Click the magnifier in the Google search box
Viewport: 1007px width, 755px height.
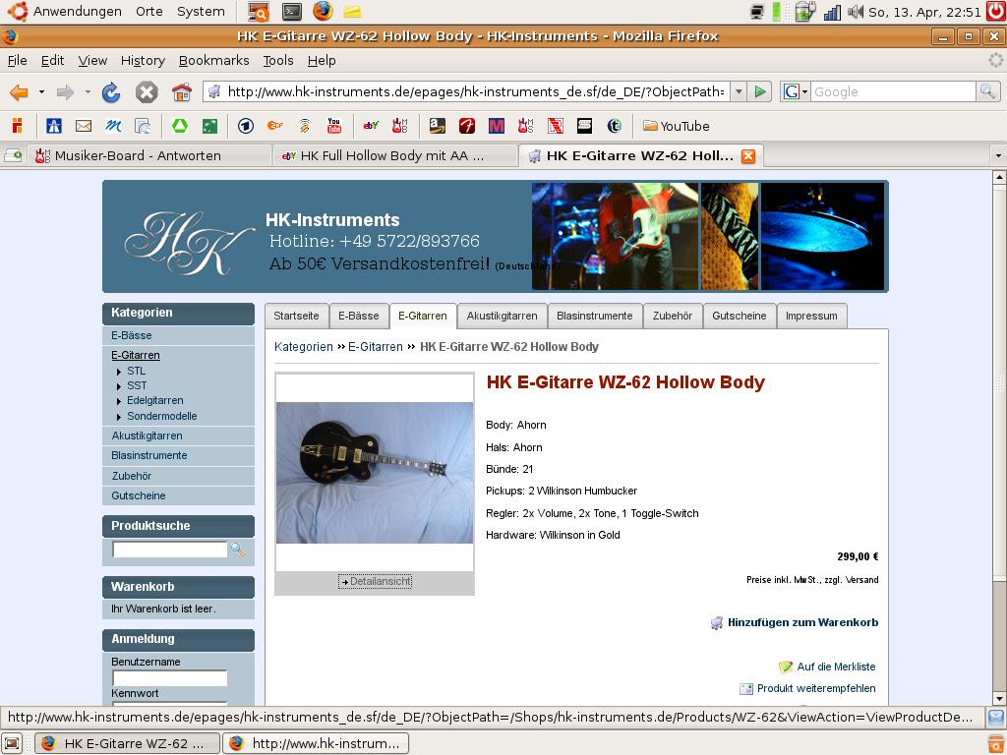click(986, 91)
